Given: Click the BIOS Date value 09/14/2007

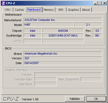Looking at the screenshot, I should [x=63, y=63].
